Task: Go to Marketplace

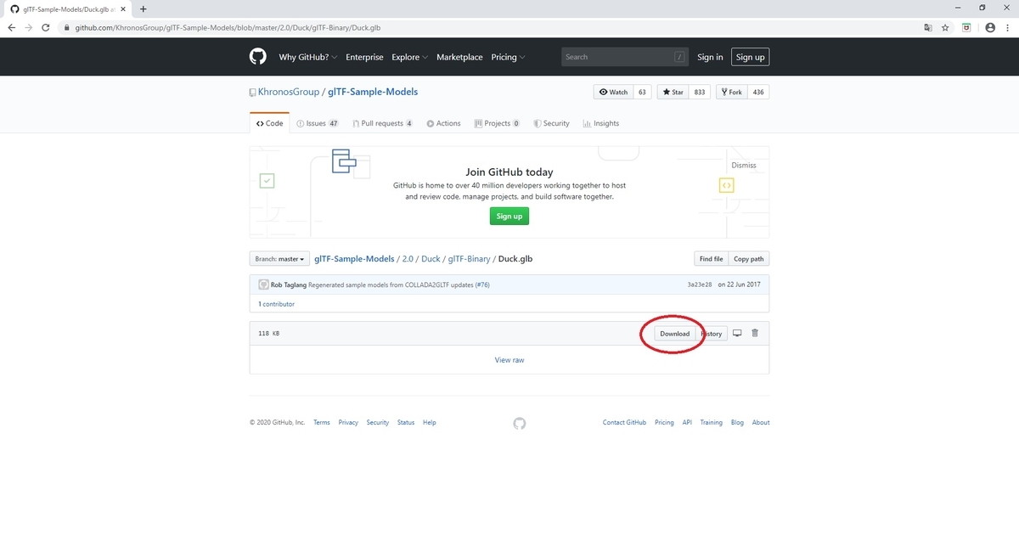Action: [459, 57]
